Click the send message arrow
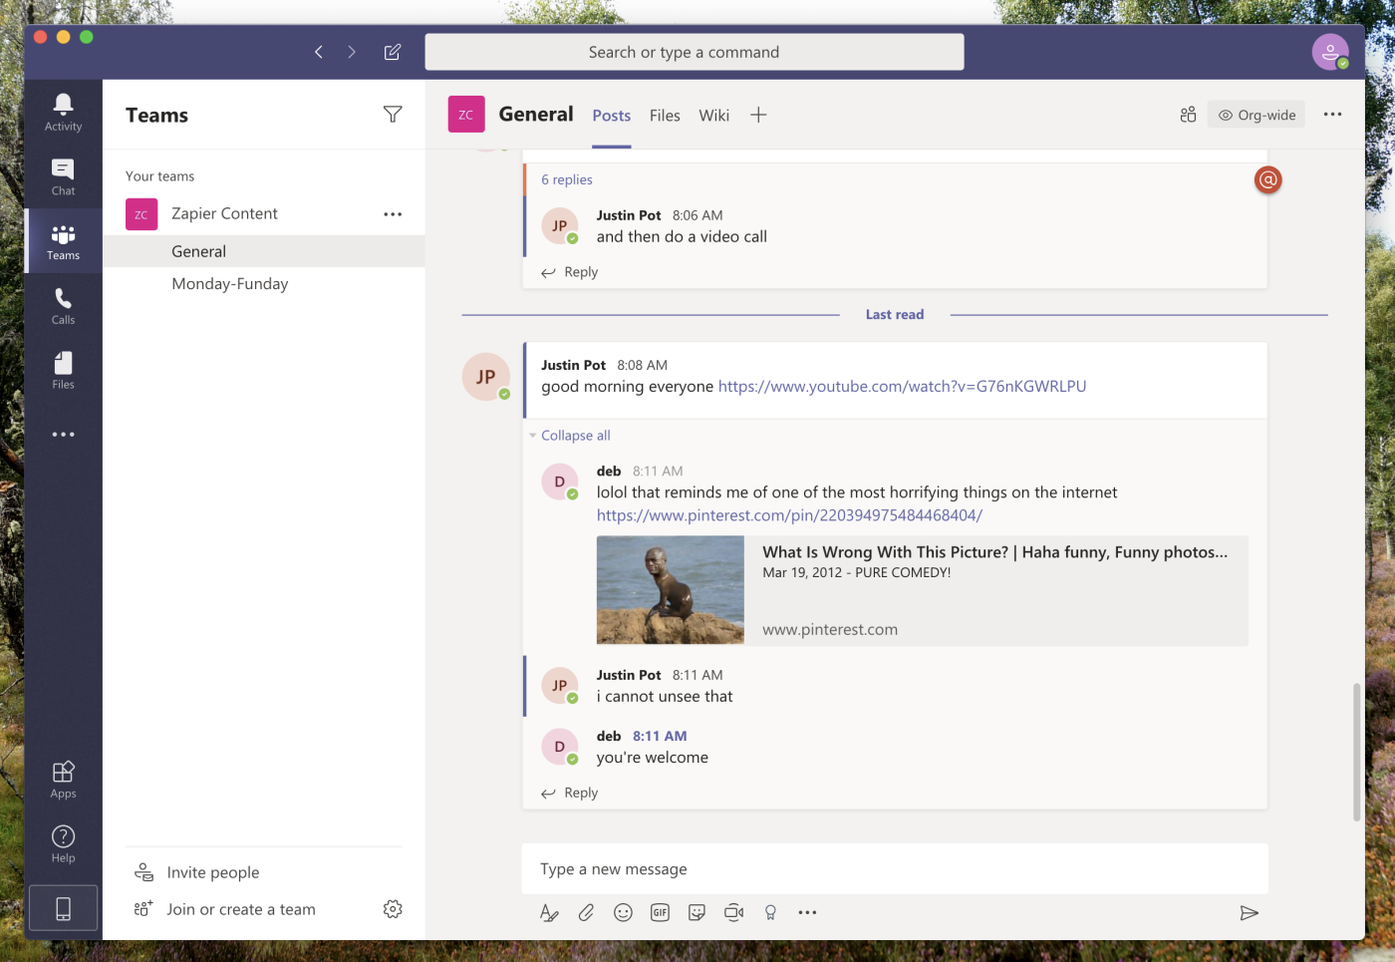1395x962 pixels. (1249, 912)
